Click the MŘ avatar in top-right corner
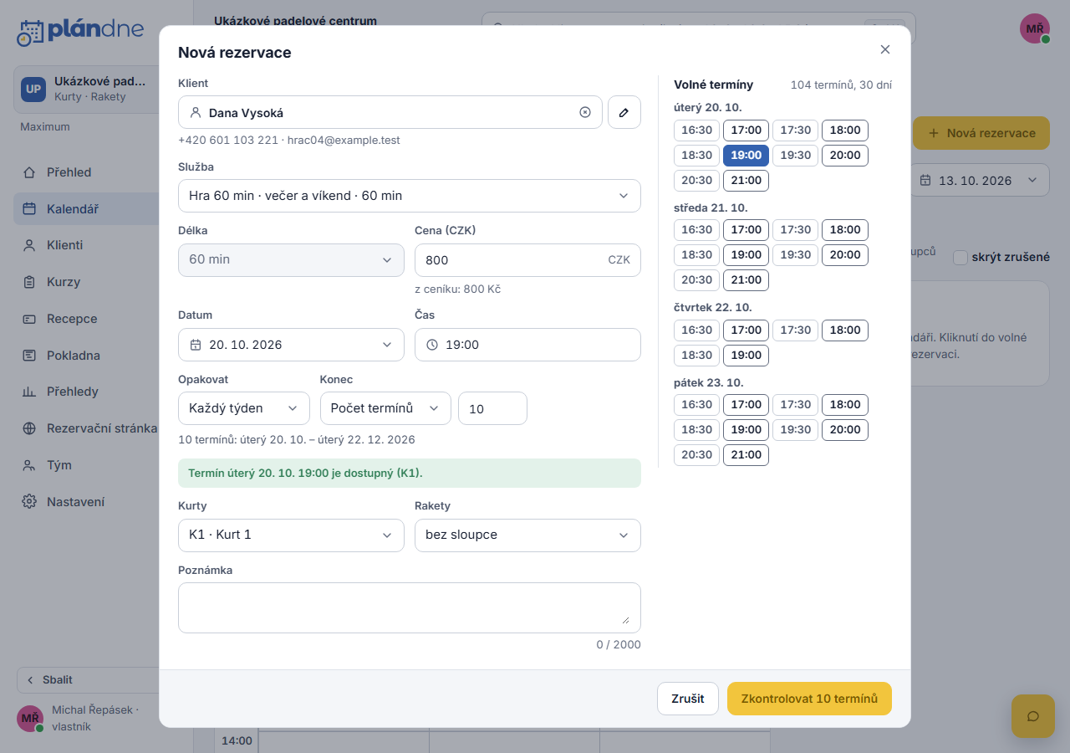This screenshot has width=1070, height=753. (x=1035, y=28)
